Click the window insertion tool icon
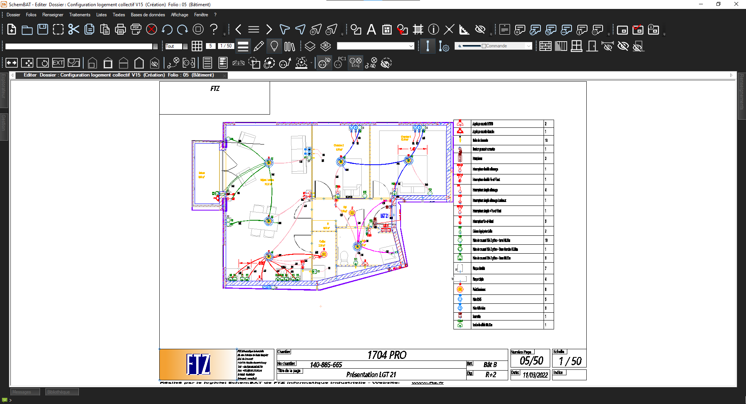746x404 pixels. (x=577, y=46)
